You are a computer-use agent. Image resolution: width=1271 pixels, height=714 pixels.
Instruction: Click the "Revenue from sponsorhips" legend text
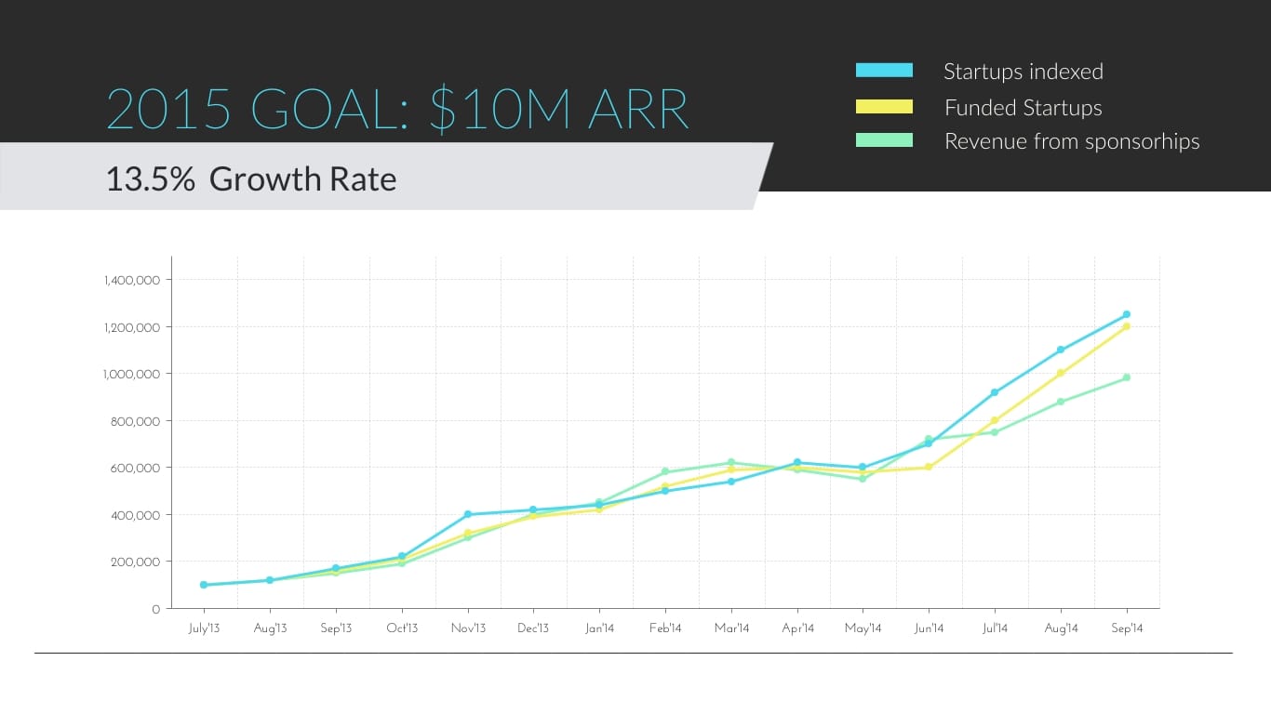click(1072, 141)
